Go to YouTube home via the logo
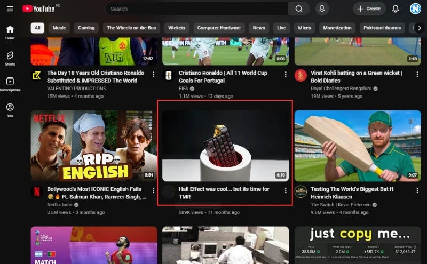Image resolution: width=427 pixels, height=264 pixels. [38, 9]
